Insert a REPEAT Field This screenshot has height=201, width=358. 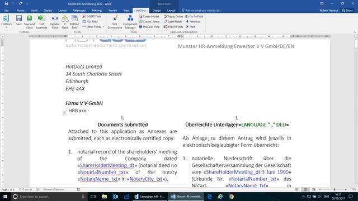pos(74,22)
